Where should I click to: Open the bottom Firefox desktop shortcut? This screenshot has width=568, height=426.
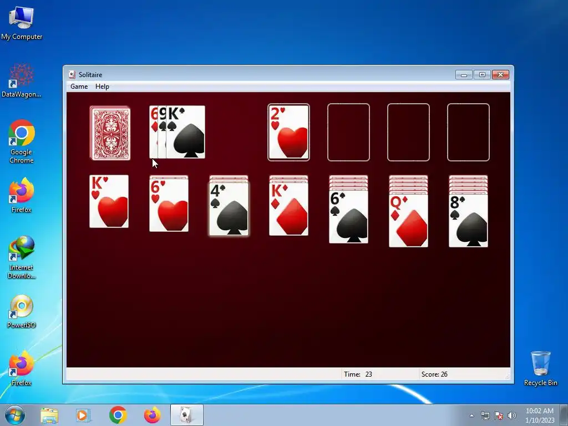coord(22,368)
